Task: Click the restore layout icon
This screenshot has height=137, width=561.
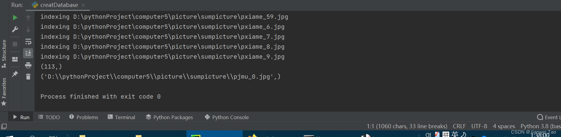Action: click(x=15, y=59)
